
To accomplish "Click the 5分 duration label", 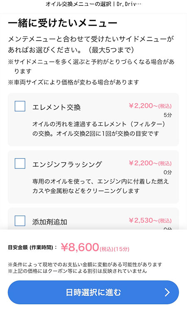I will (168, 115).
